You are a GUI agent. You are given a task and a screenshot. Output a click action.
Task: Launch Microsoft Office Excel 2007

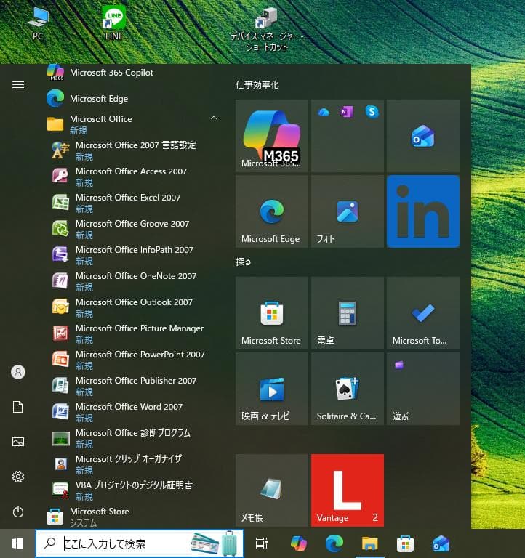pos(132,203)
